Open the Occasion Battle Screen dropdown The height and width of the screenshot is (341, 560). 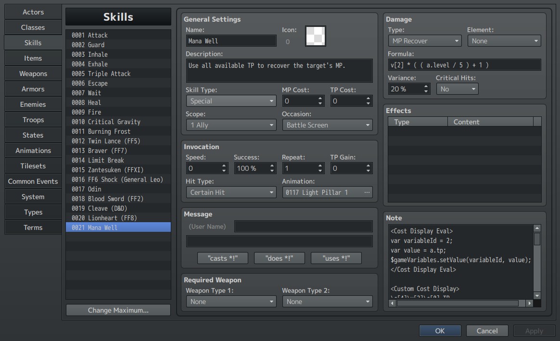point(327,125)
